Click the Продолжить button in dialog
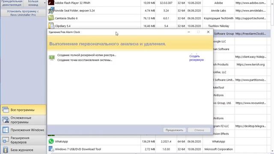The width and height of the screenshot is (274, 154). pyautogui.click(x=174, y=130)
